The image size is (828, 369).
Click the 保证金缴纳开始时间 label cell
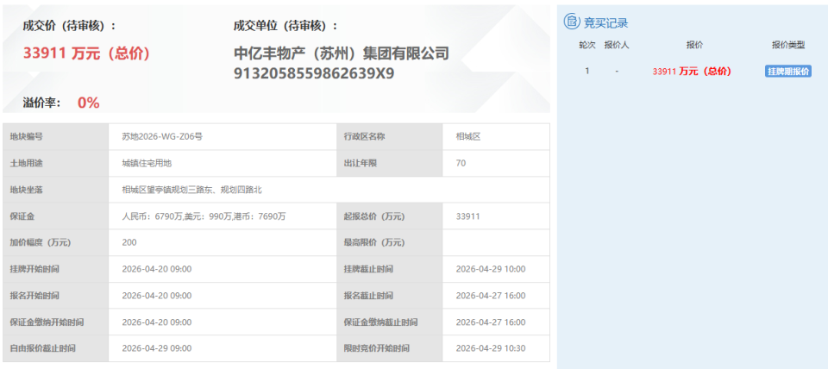point(55,322)
